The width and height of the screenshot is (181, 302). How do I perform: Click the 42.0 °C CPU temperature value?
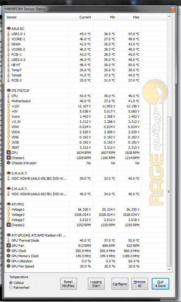[x=85, y=96]
